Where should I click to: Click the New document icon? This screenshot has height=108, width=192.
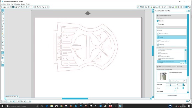click(3, 7)
